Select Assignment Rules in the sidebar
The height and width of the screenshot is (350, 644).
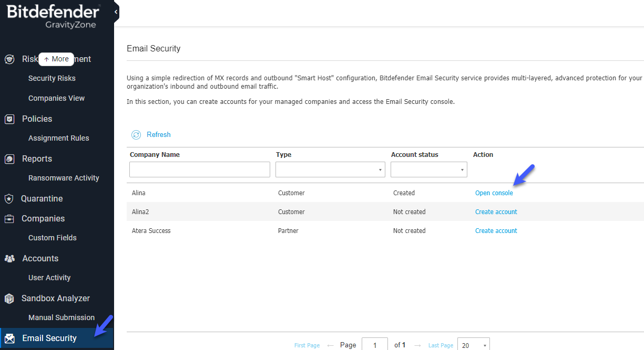[59, 138]
